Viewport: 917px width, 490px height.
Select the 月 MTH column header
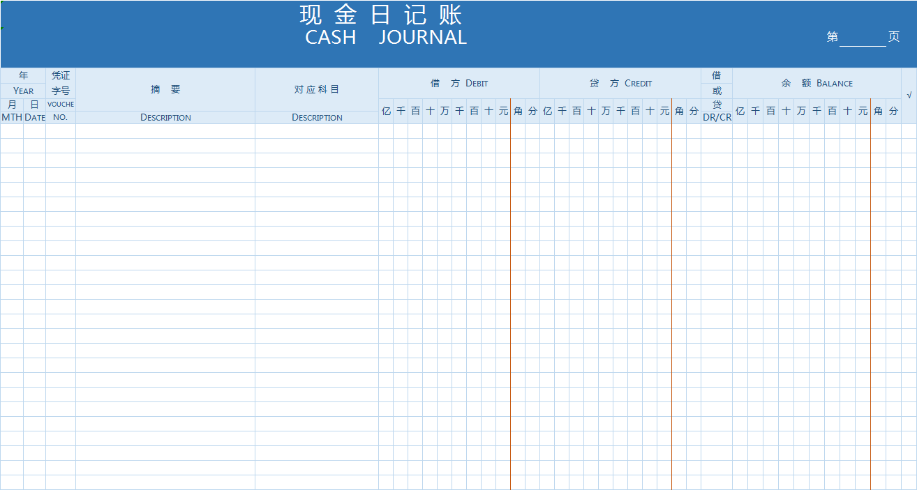(x=11, y=112)
